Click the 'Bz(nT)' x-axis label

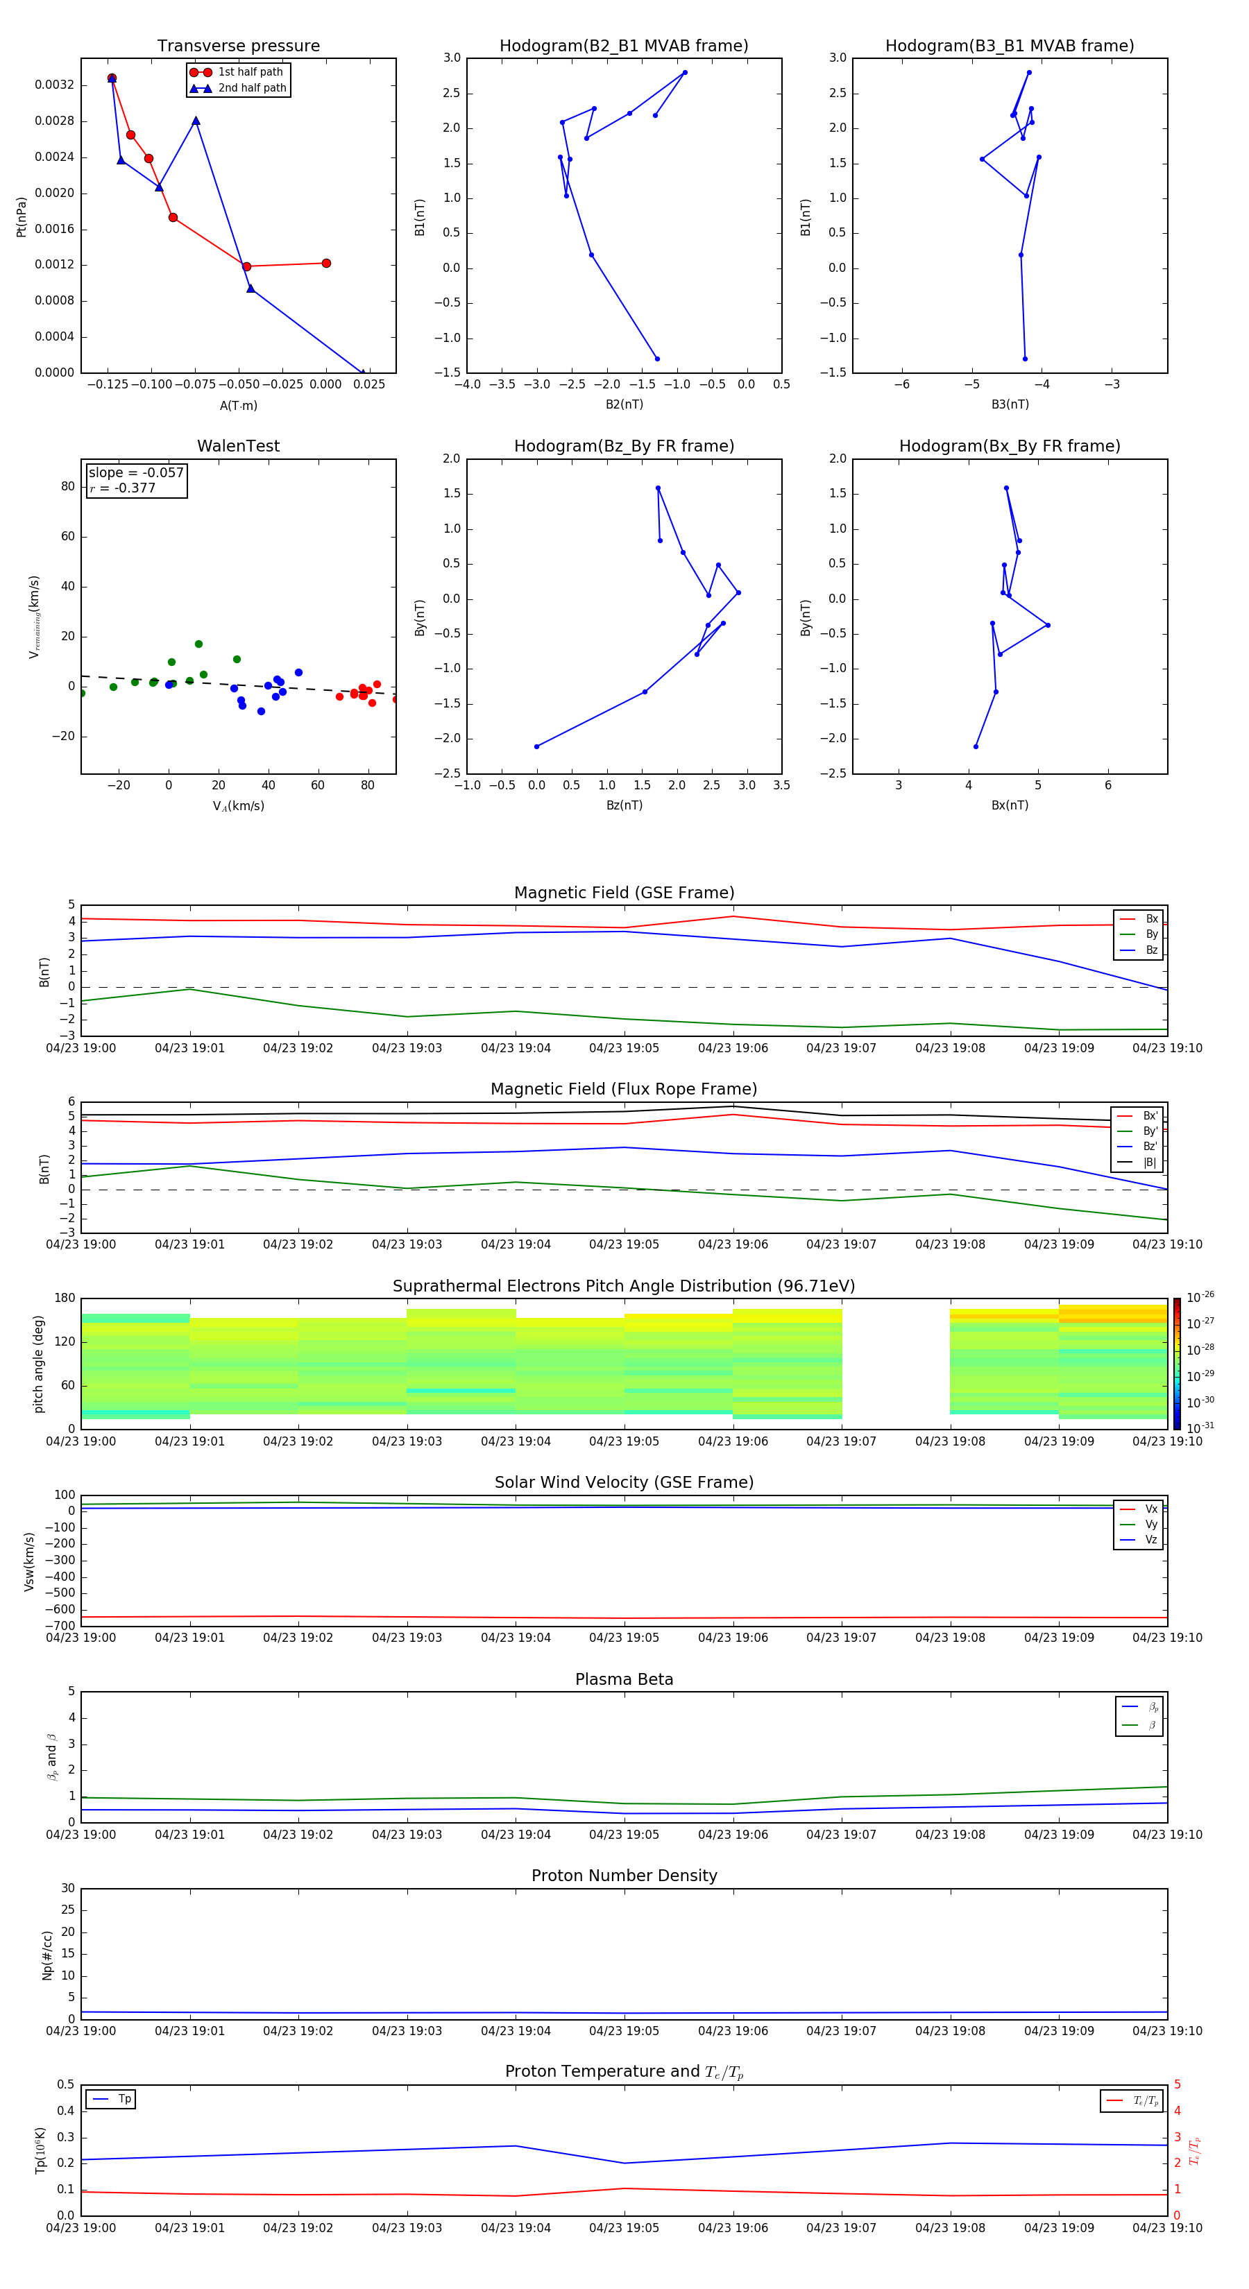pos(624,805)
